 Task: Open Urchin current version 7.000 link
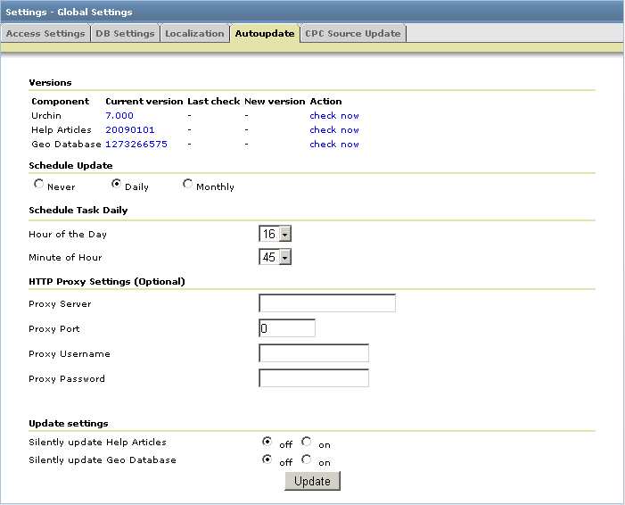(119, 115)
